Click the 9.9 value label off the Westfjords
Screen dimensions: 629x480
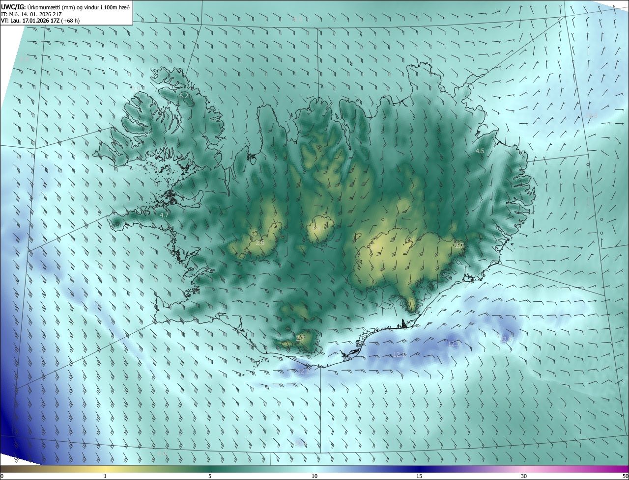136,88
